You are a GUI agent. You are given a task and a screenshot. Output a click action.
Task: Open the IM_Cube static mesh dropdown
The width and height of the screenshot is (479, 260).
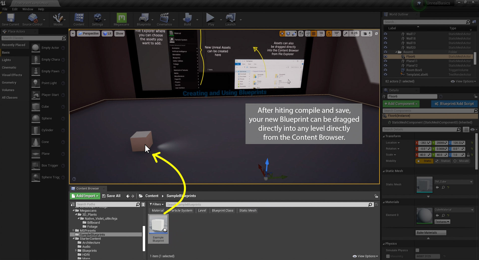click(x=453, y=182)
